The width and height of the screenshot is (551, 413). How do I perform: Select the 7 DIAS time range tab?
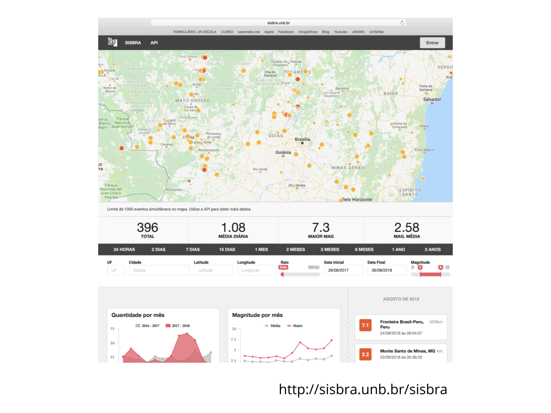pos(193,250)
